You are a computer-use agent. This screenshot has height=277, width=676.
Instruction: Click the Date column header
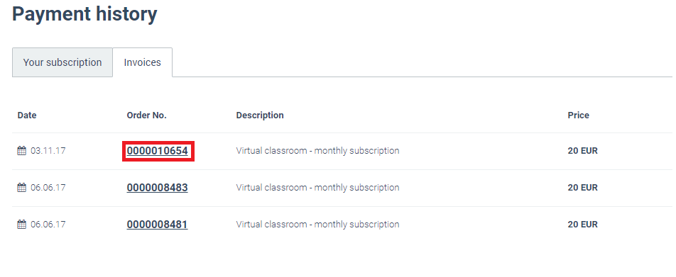[27, 115]
